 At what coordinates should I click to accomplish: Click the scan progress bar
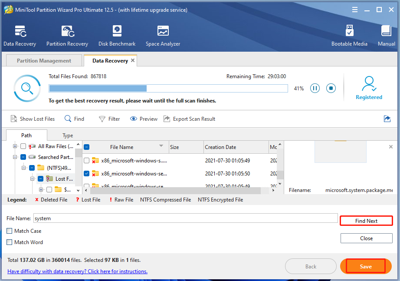pos(168,89)
